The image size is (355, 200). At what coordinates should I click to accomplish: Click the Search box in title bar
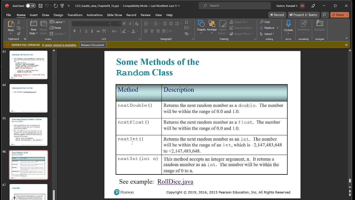tap(235, 6)
